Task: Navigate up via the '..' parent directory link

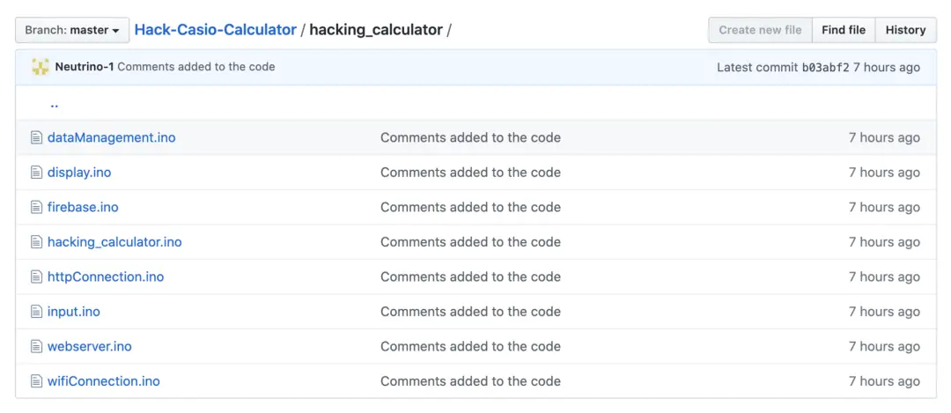Action: [54, 103]
